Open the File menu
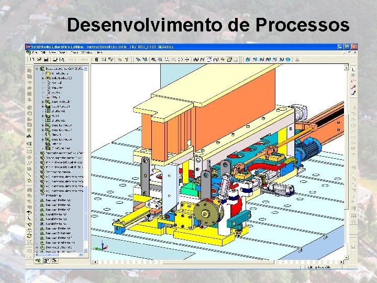 [x=35, y=52]
